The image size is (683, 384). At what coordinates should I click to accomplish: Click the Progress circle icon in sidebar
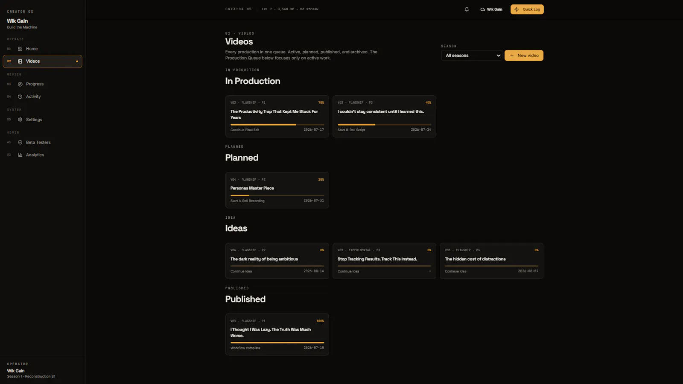[20, 84]
